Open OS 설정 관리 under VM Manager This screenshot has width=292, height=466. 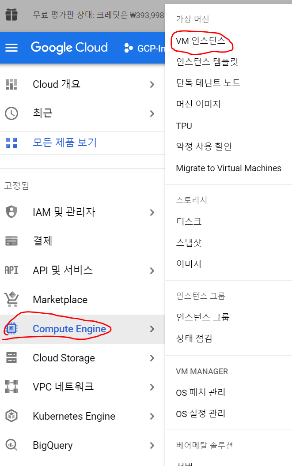[x=201, y=413]
